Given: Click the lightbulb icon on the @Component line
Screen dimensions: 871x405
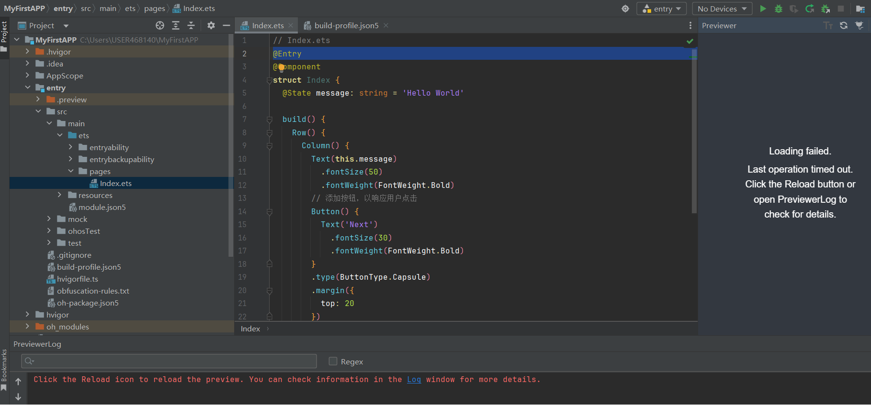Looking at the screenshot, I should (281, 67).
